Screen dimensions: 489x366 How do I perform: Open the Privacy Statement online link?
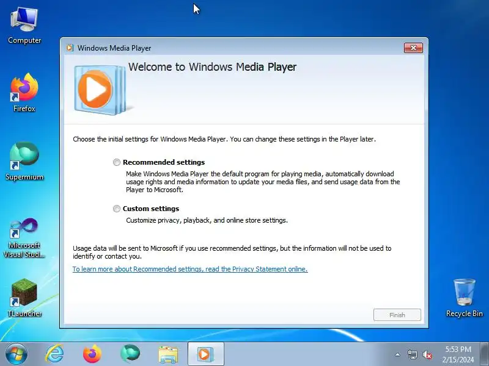(x=190, y=269)
